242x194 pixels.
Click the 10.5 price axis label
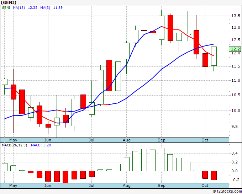tap(236, 95)
